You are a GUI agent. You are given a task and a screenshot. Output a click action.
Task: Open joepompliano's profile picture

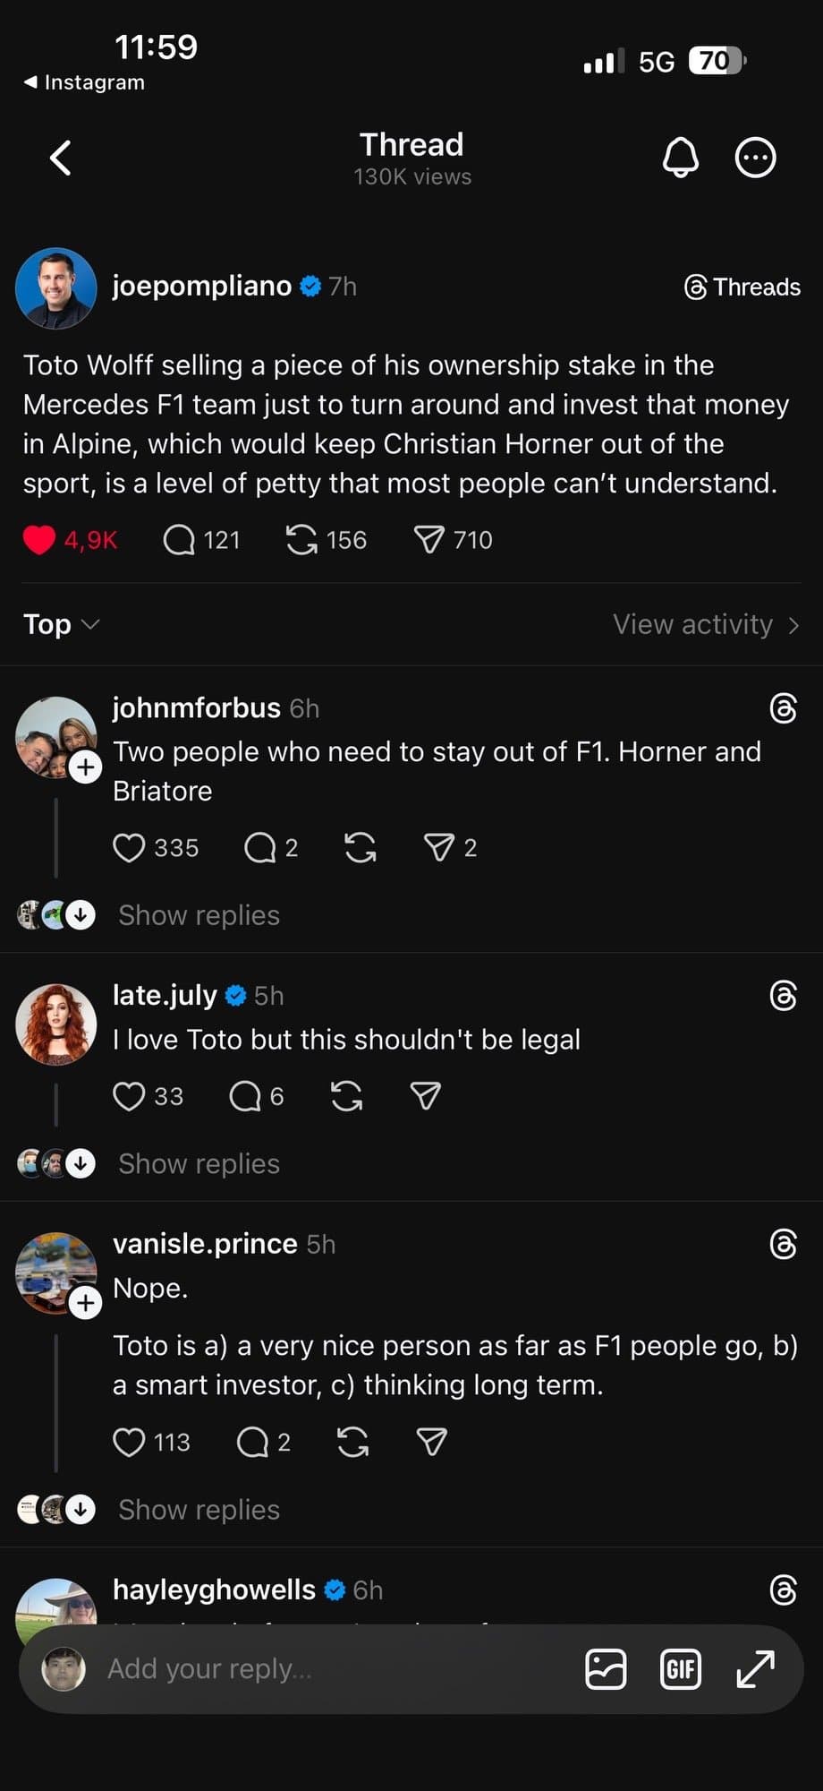pos(55,288)
